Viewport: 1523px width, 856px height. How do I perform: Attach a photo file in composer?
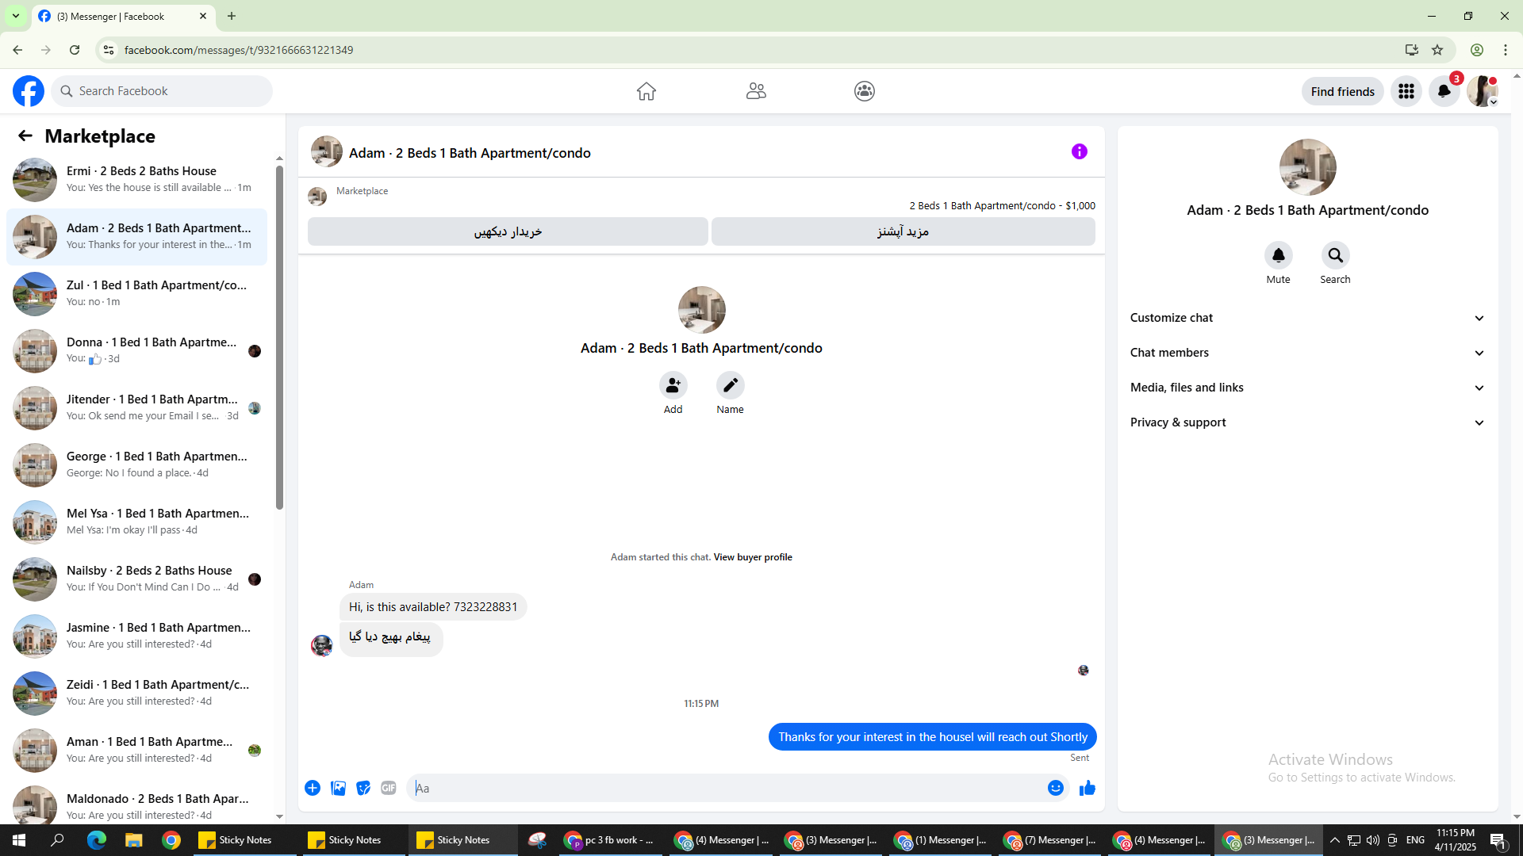[338, 788]
